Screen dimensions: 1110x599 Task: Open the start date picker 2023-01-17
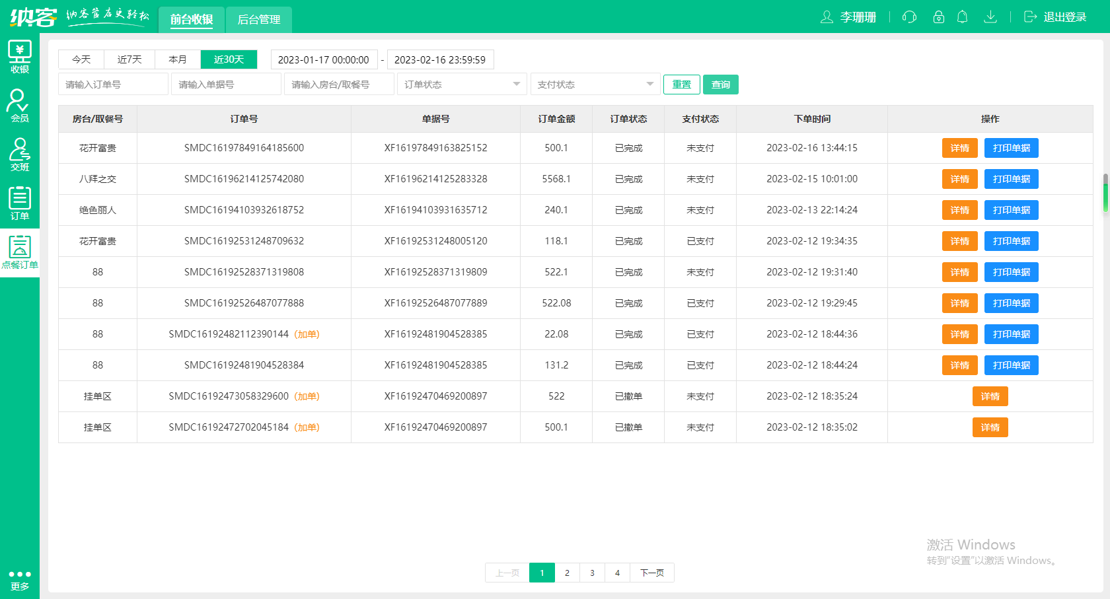[x=324, y=59]
